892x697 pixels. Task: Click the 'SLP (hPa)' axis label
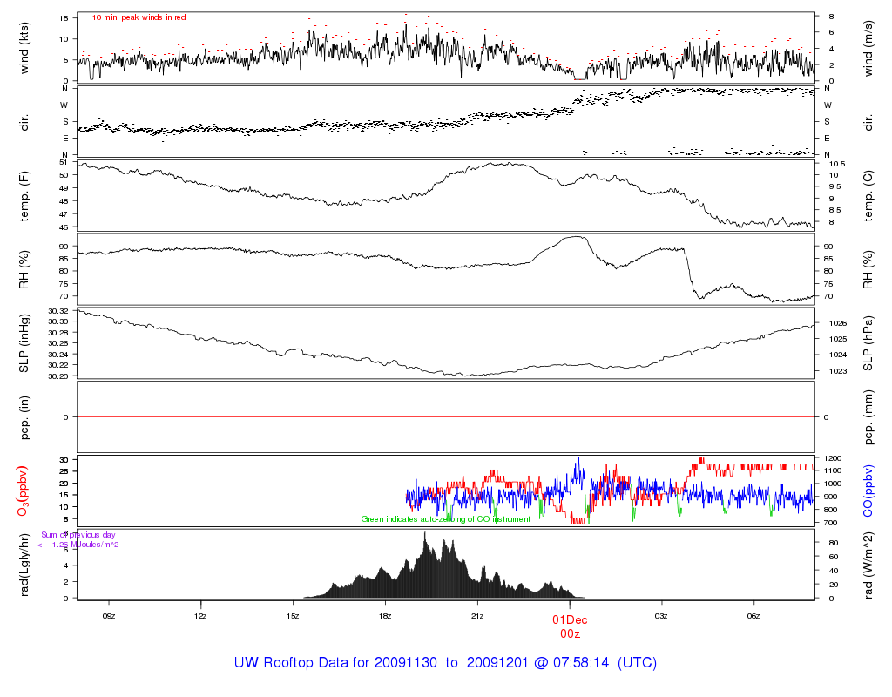868,343
